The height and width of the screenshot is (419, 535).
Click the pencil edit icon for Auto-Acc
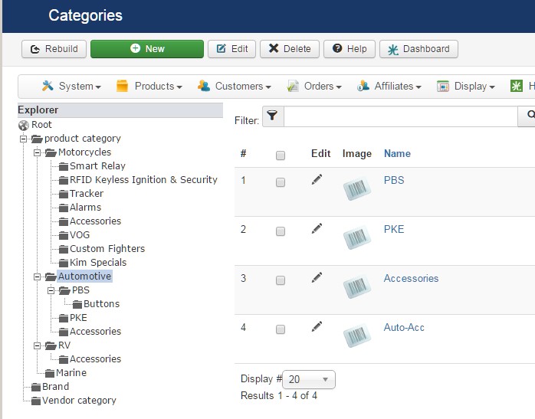(x=317, y=327)
